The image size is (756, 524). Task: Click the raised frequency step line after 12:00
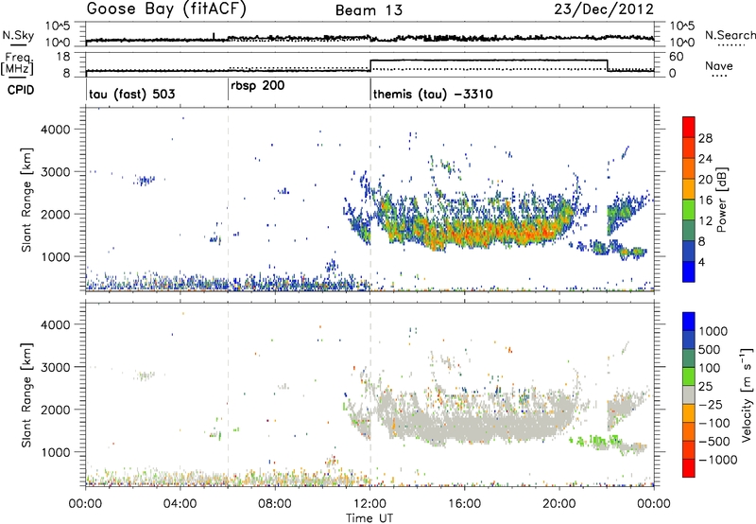(489, 61)
